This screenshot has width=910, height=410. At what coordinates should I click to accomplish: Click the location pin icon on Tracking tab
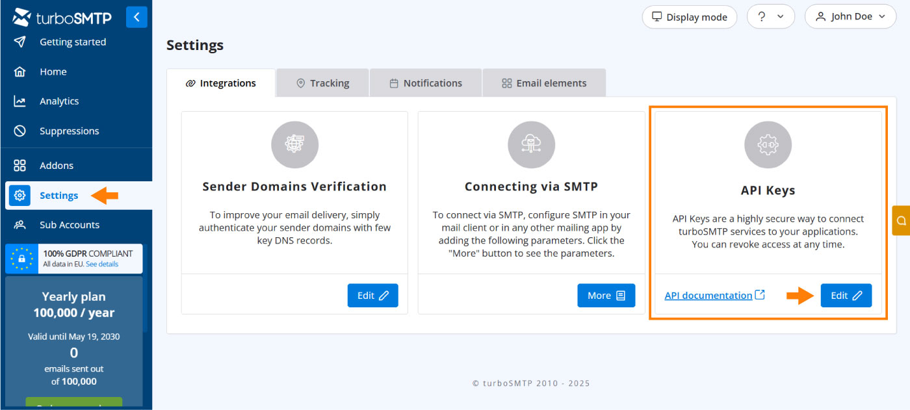[x=300, y=83]
